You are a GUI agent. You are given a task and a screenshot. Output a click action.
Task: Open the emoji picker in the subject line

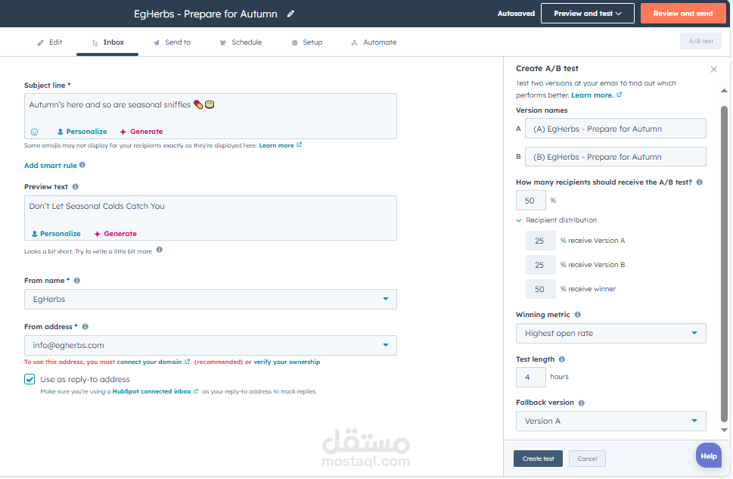34,132
